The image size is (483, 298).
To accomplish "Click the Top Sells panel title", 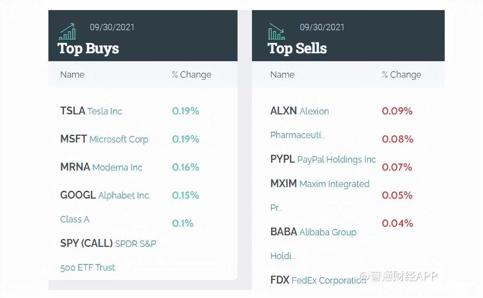I will click(x=297, y=48).
